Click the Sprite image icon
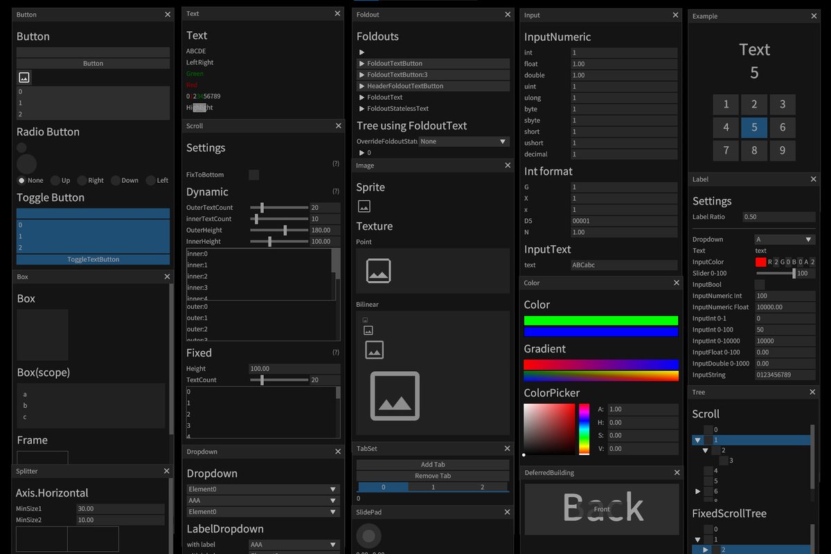The image size is (831, 554). pyautogui.click(x=364, y=206)
